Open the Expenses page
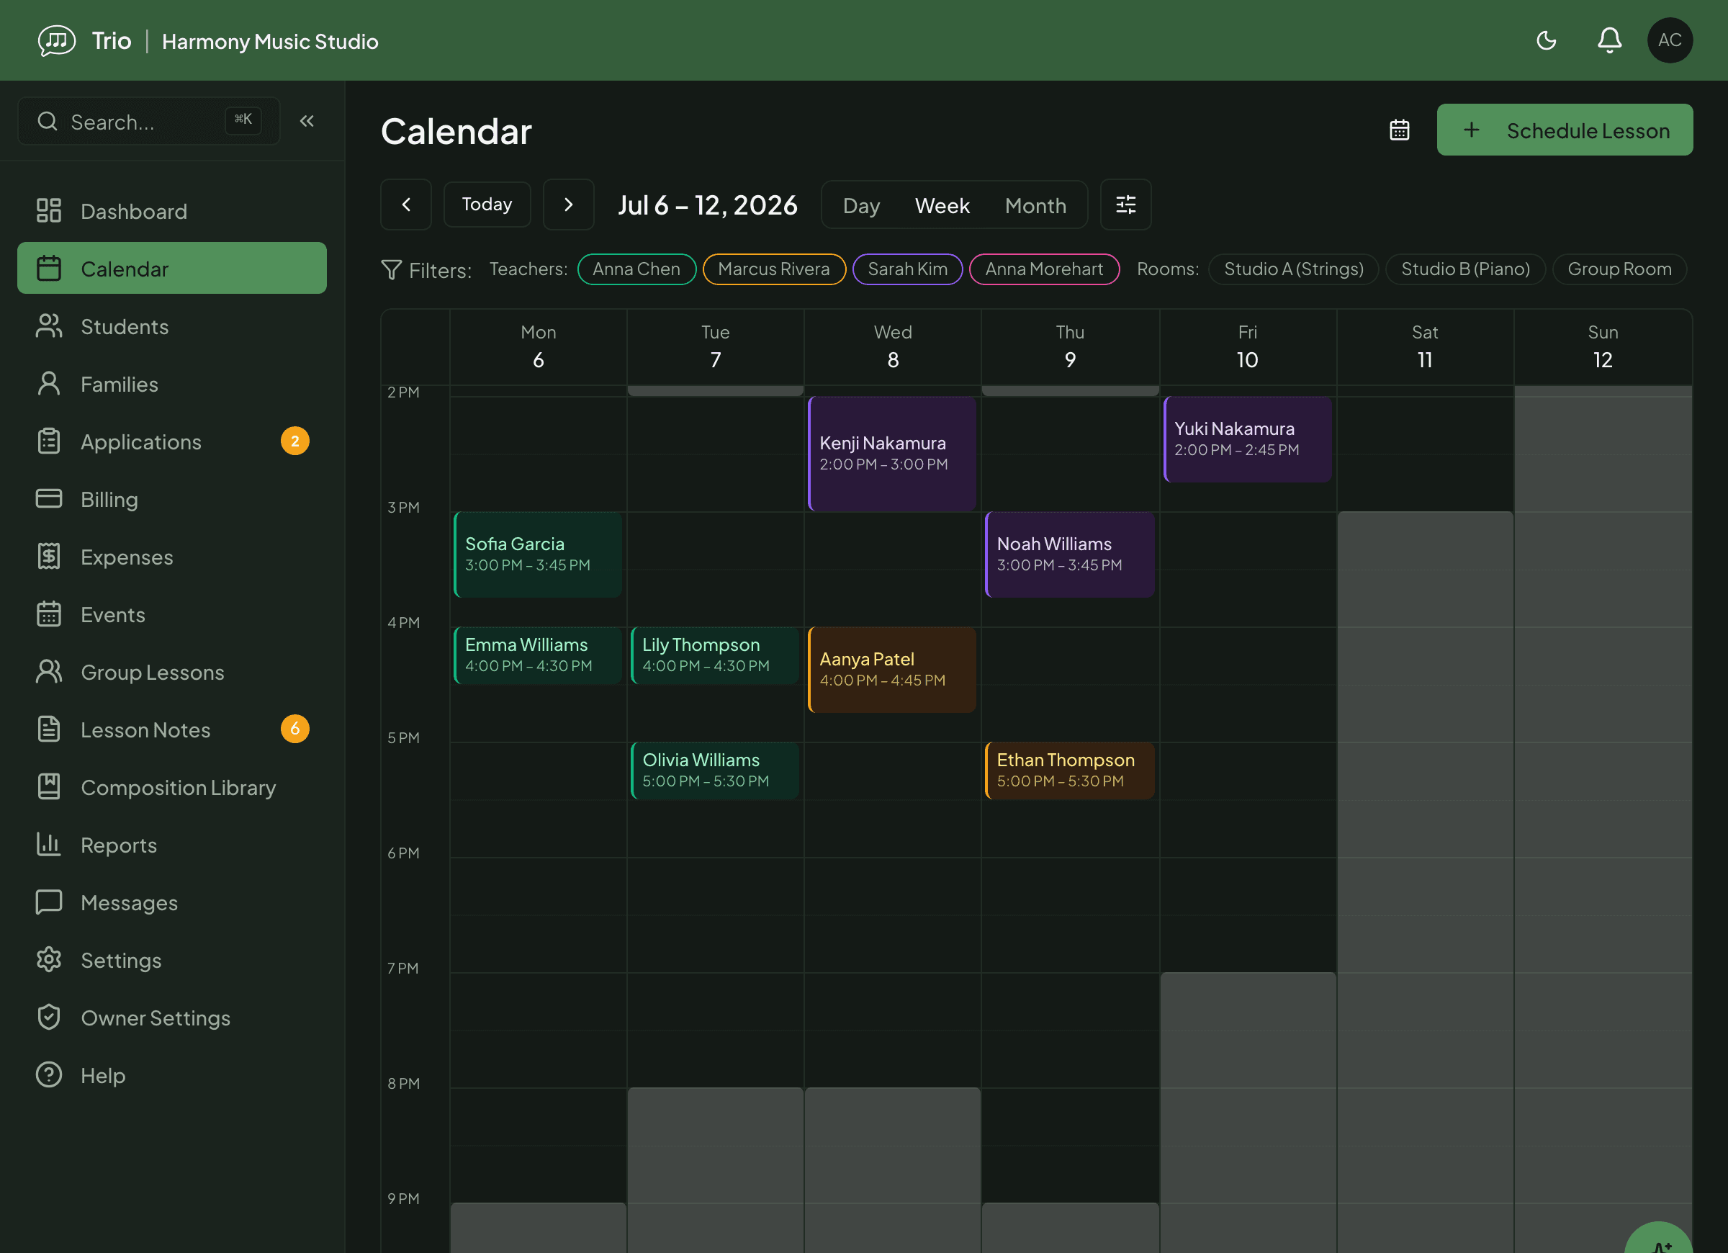The width and height of the screenshot is (1728, 1253). [x=171, y=557]
